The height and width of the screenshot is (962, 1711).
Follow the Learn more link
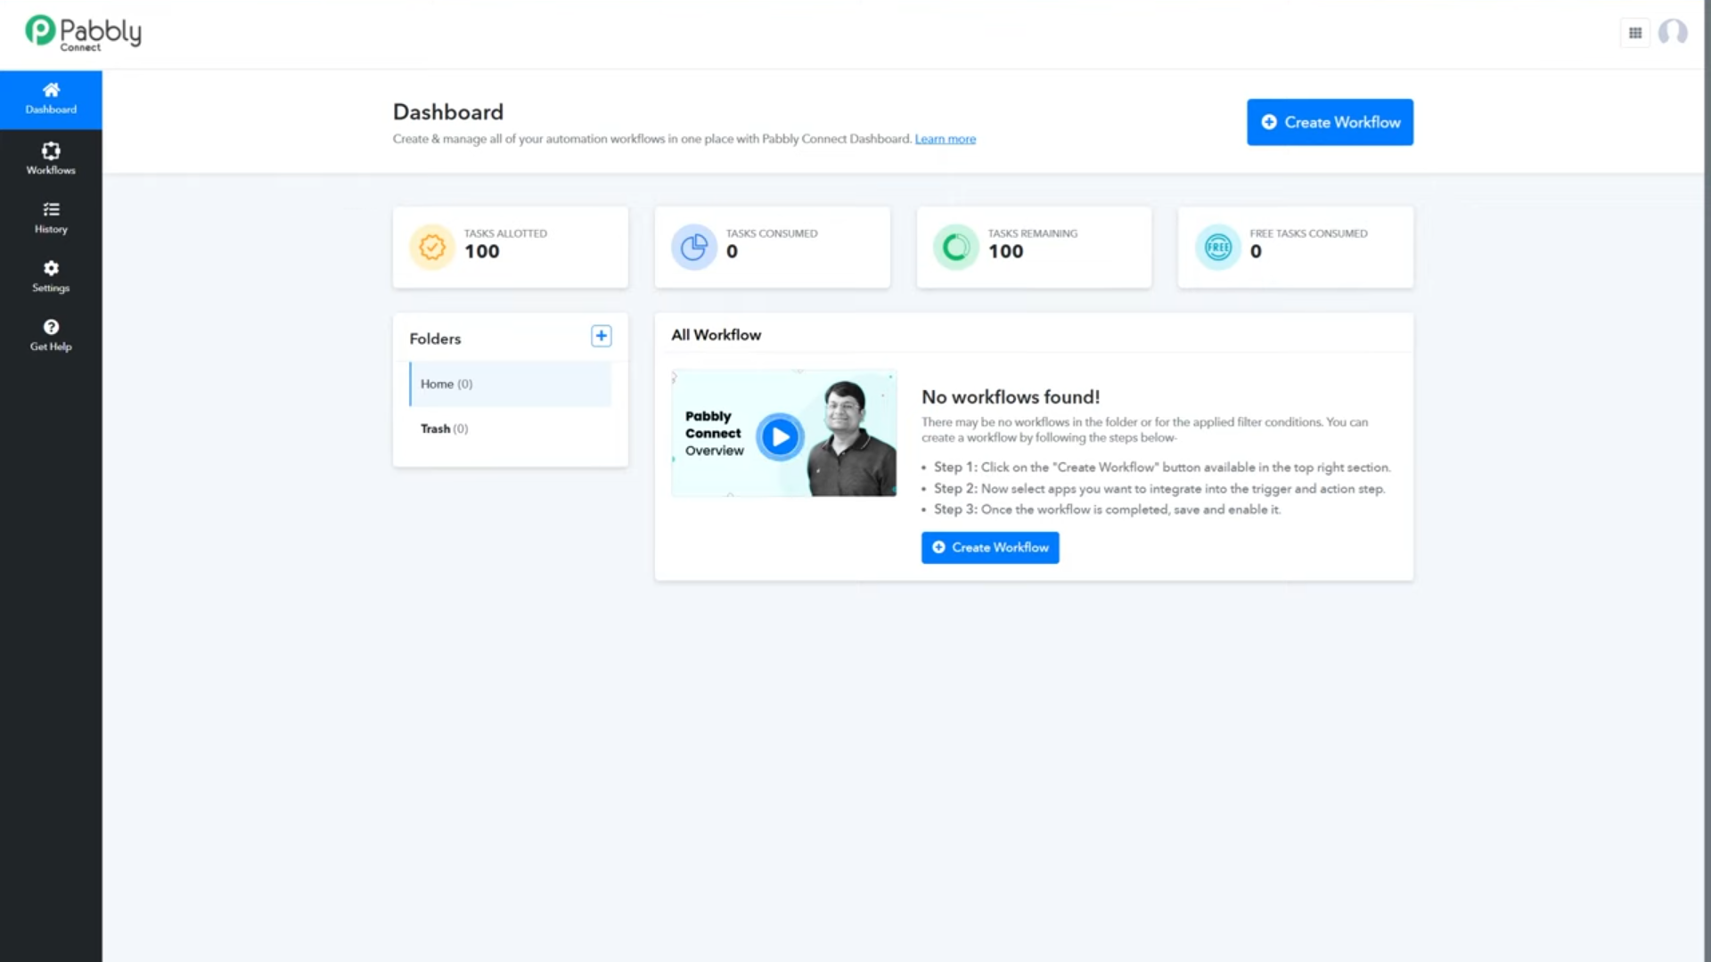[x=945, y=139]
